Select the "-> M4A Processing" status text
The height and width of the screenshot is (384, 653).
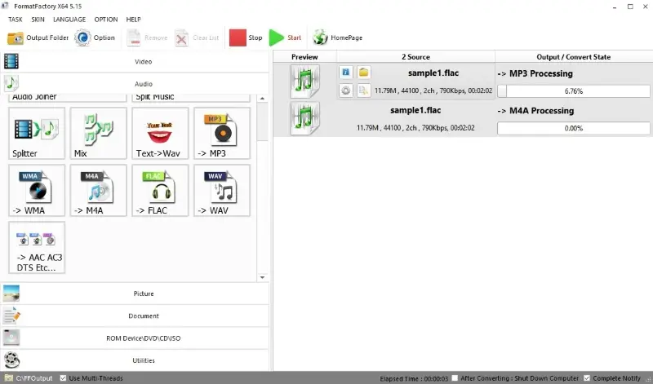[x=535, y=111]
